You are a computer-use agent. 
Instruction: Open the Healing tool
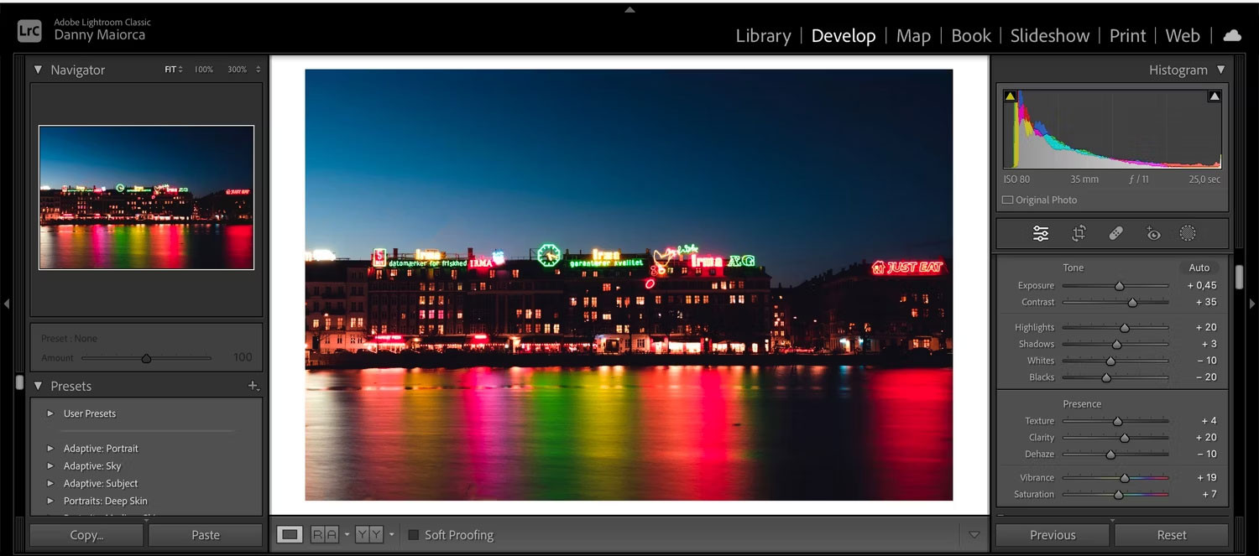tap(1116, 233)
